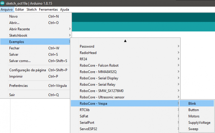
Task: Open the Ajuda menu
Action: pyautogui.click(x=64, y=10)
